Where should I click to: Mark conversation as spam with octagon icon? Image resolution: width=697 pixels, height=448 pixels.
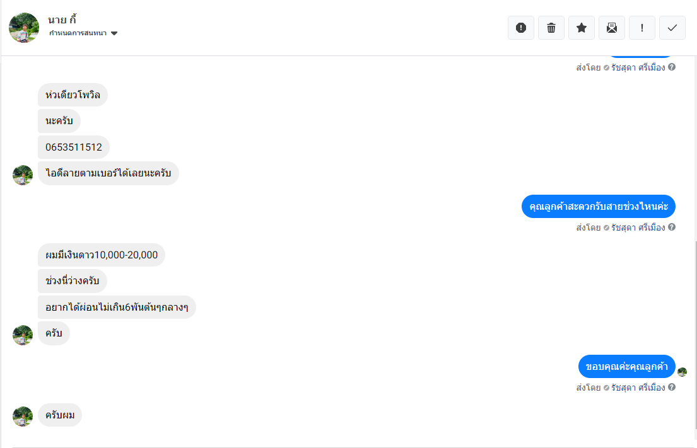click(x=521, y=28)
